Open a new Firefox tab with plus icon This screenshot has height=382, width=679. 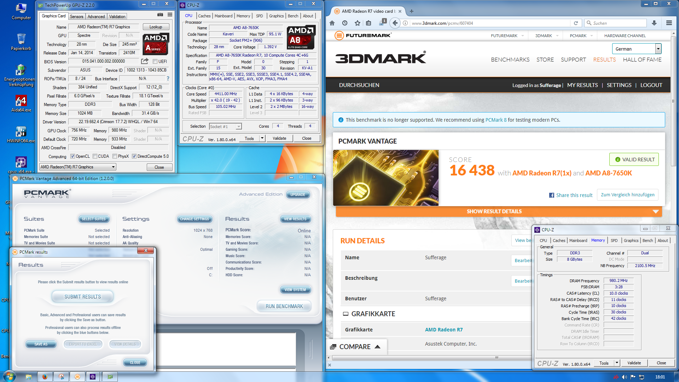[x=411, y=11]
